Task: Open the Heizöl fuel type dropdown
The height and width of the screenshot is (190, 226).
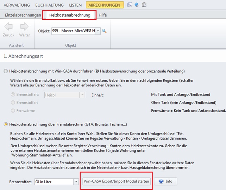Action: pyautogui.click(x=82, y=95)
